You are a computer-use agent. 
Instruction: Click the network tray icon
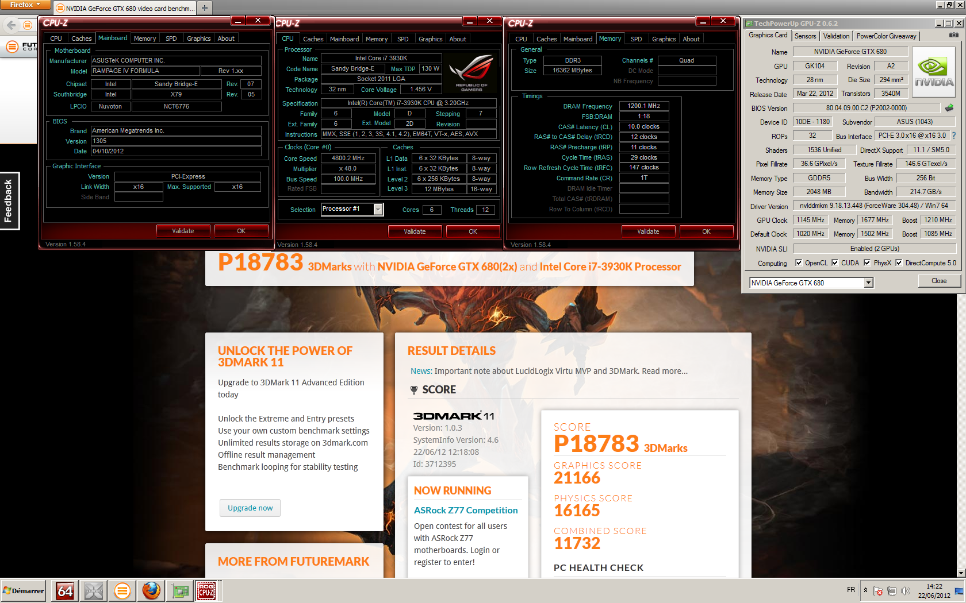click(x=892, y=591)
